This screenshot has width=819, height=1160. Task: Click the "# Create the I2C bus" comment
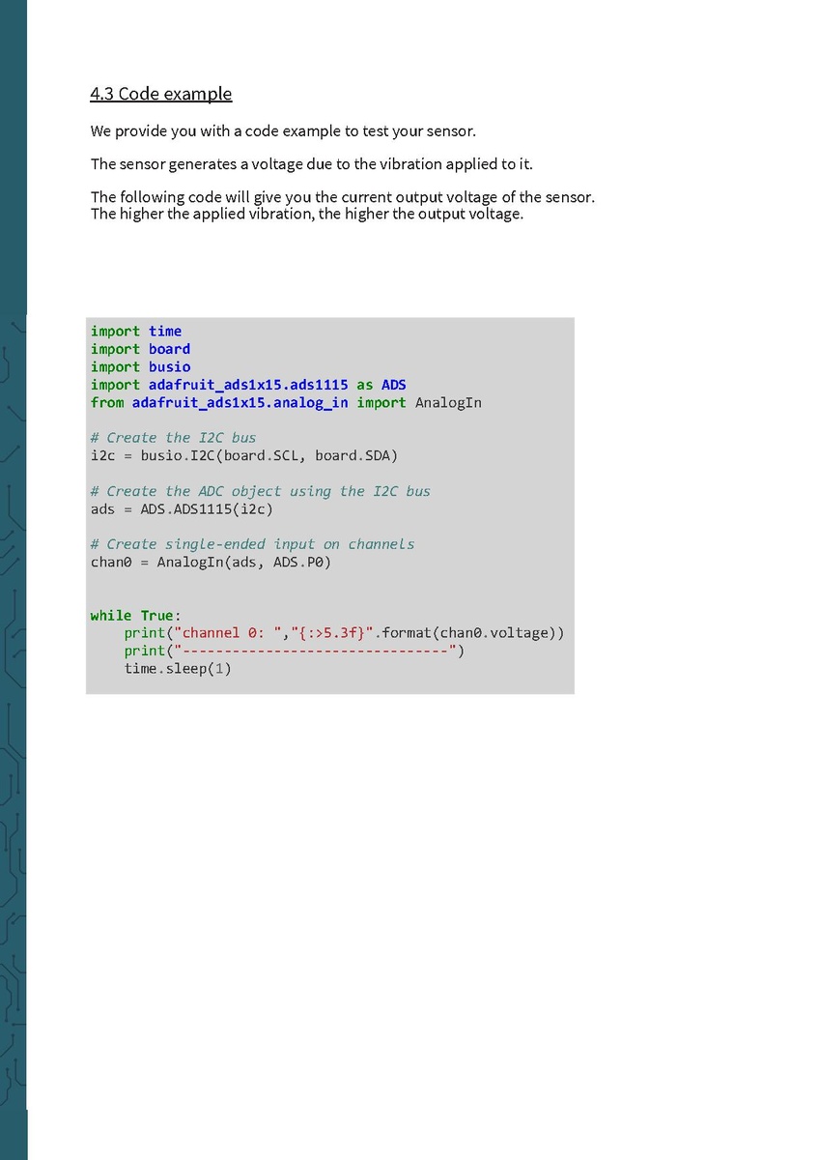[173, 438]
